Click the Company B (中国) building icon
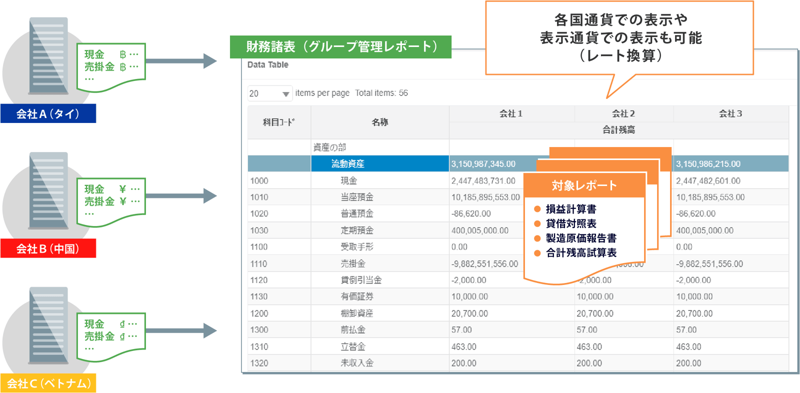This screenshot has height=393, width=800. coord(48,191)
